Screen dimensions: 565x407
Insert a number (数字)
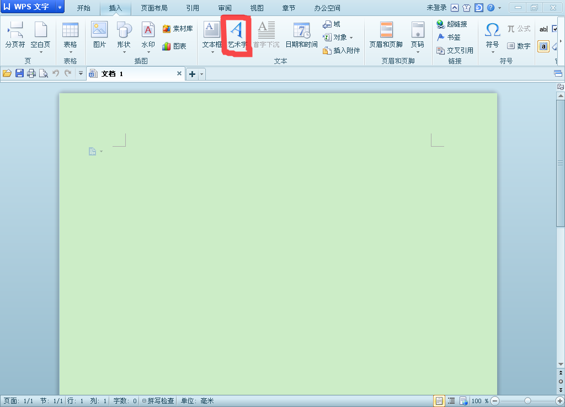[519, 46]
